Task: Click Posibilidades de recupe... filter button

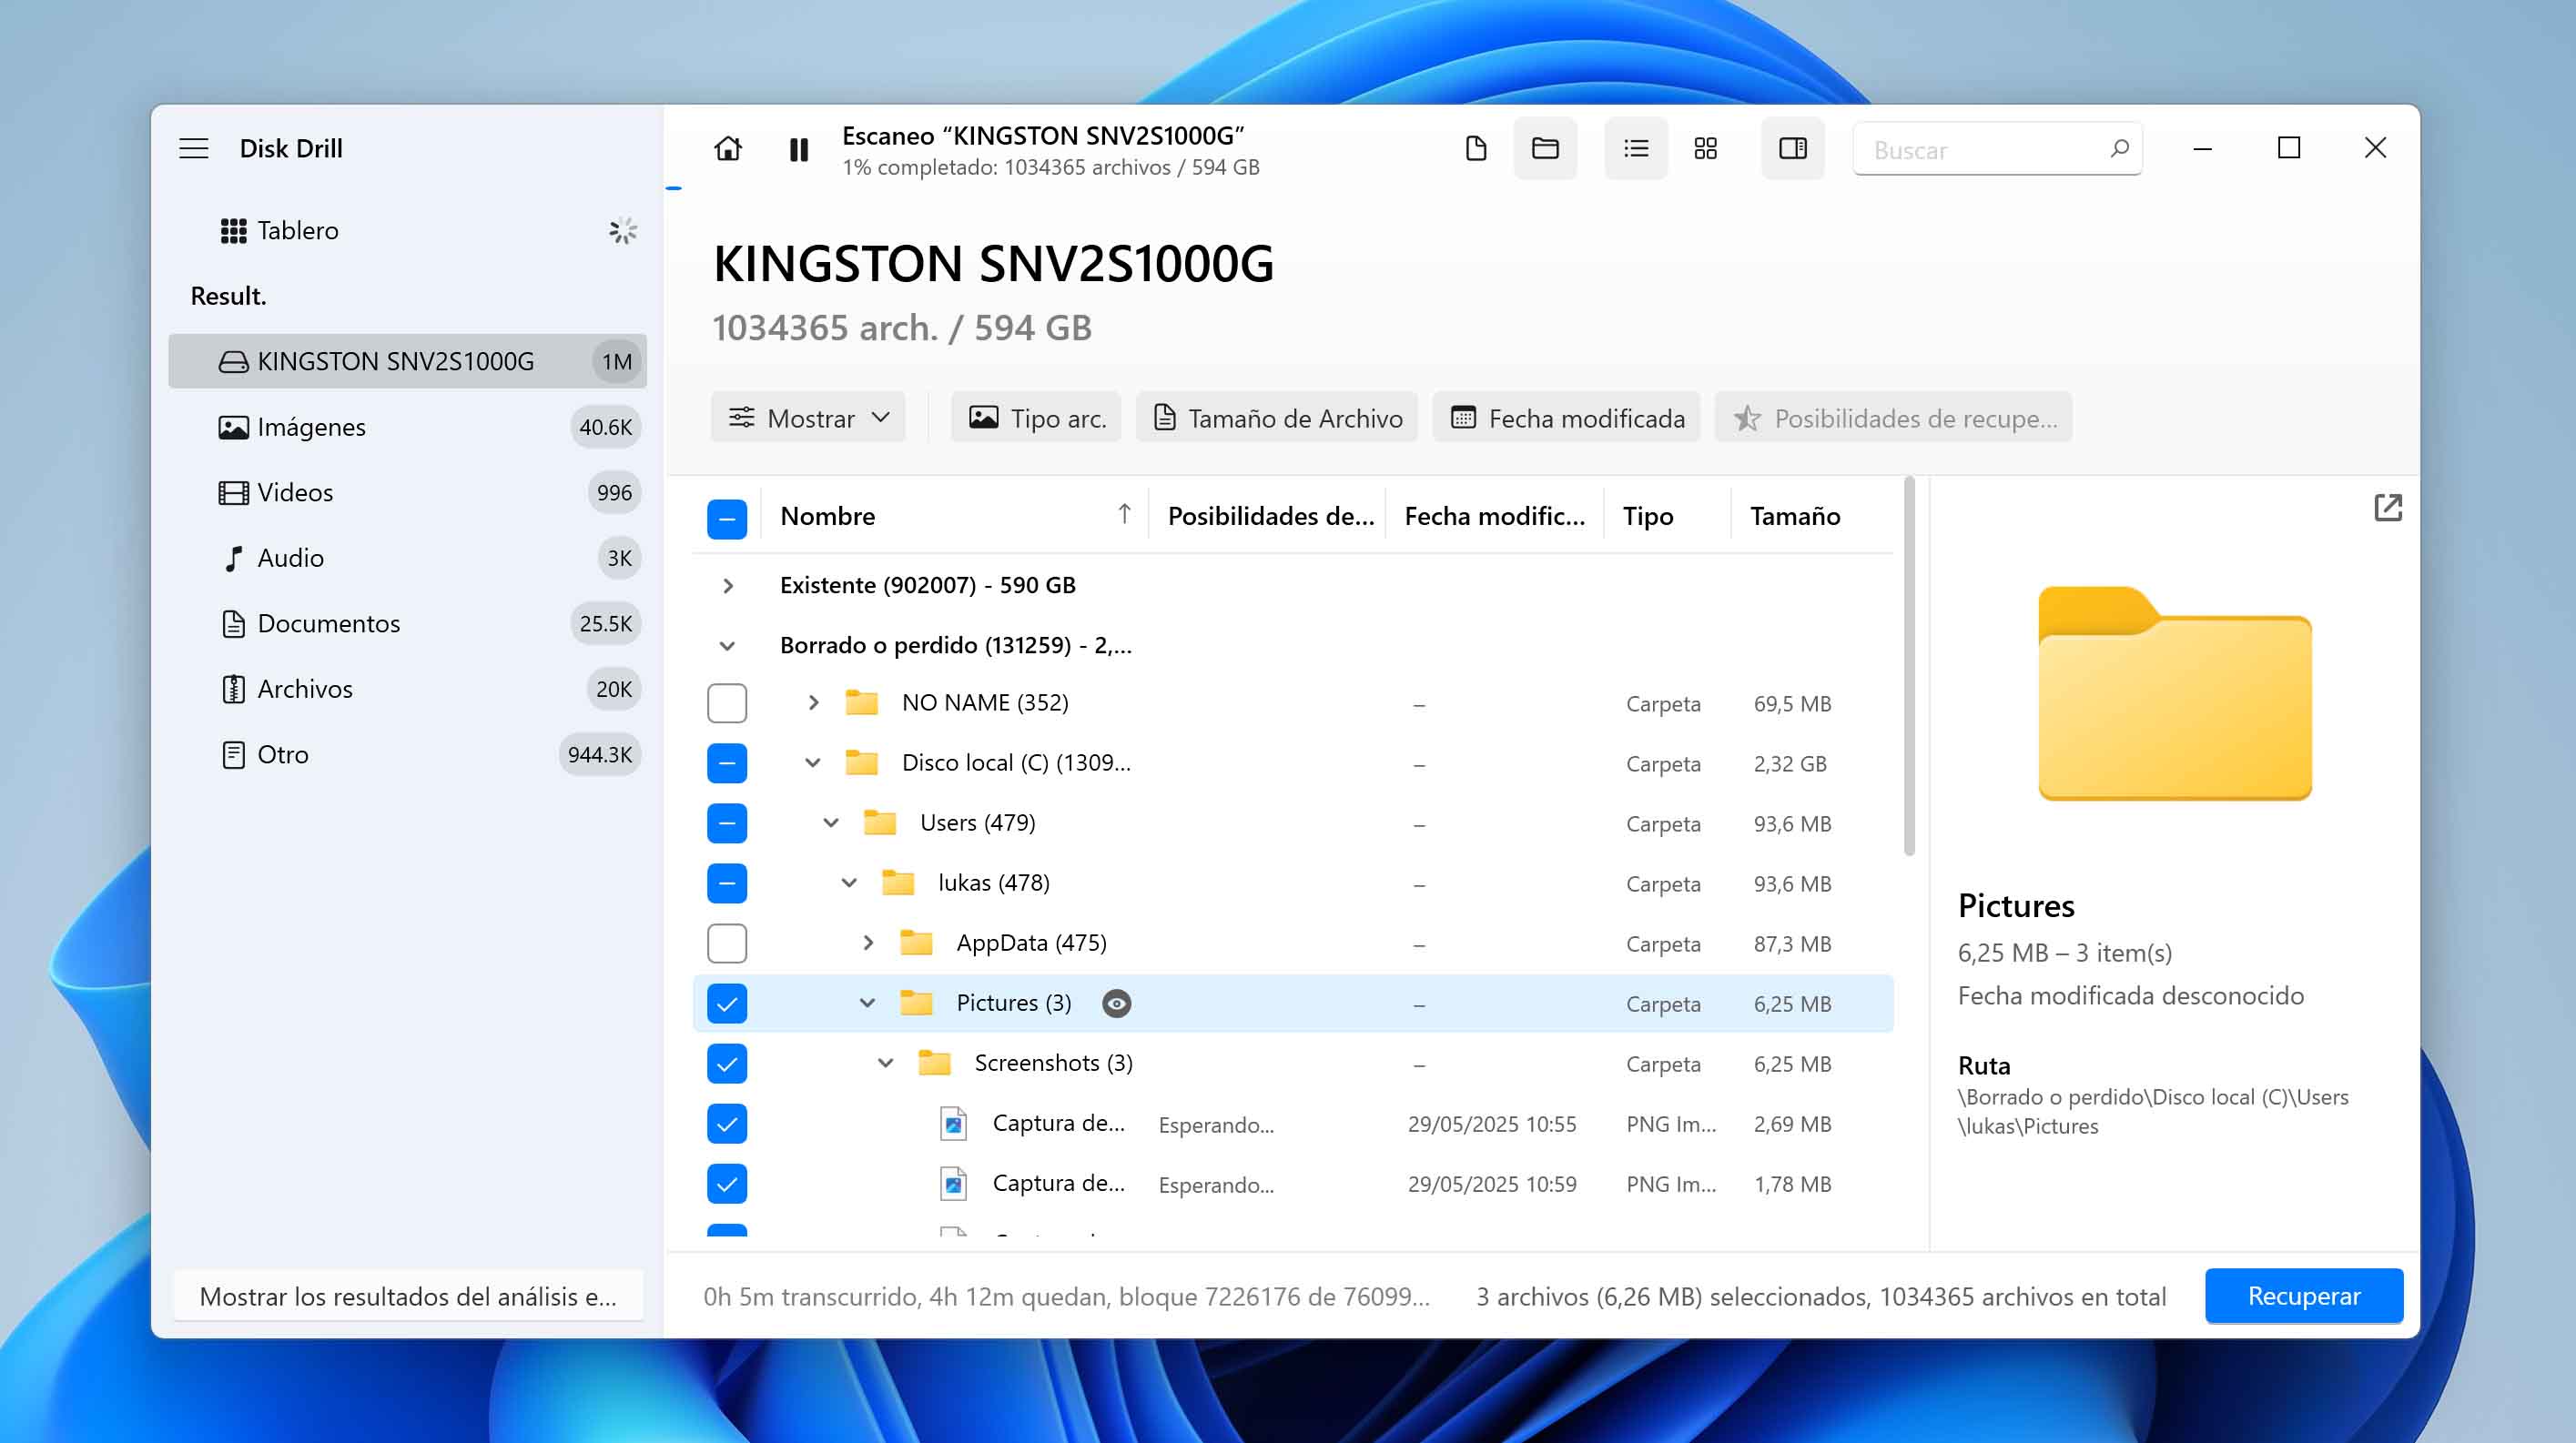Action: (1894, 418)
